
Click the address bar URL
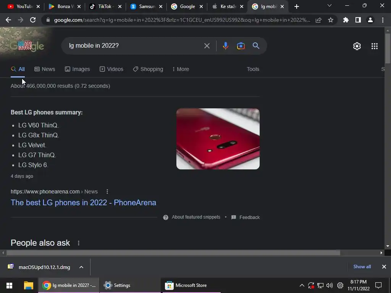pos(182,20)
